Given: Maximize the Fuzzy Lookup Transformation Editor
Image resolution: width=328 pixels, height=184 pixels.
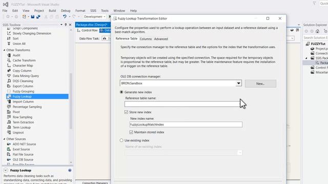Looking at the screenshot, I should click(268, 18).
